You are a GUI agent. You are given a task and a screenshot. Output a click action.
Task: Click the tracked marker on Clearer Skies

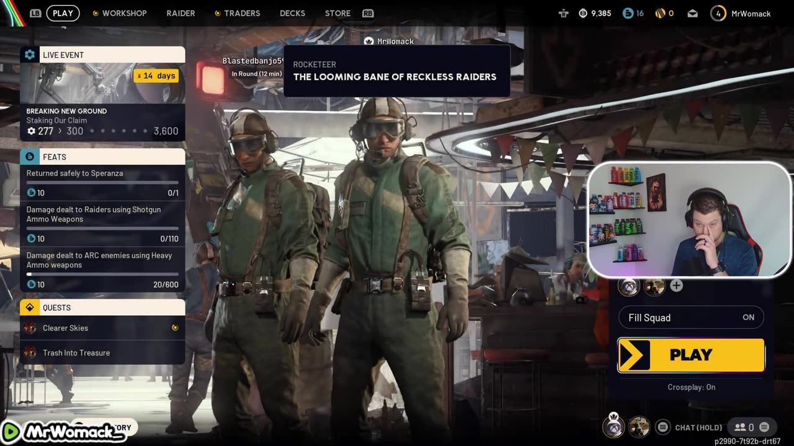(175, 328)
